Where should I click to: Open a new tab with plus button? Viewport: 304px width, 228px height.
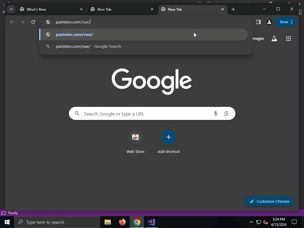[233, 9]
